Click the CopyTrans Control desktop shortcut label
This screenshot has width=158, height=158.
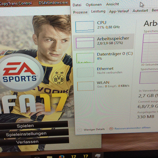(x=16, y=3)
